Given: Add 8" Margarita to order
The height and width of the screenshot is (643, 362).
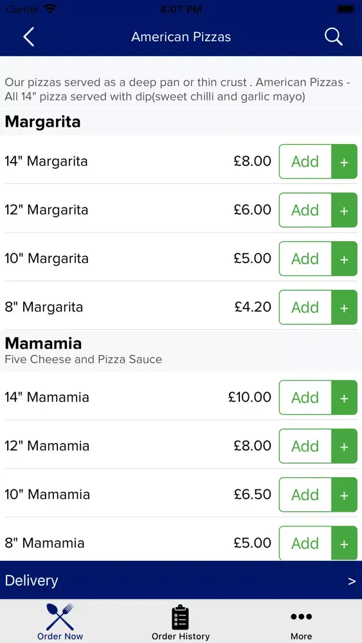Looking at the screenshot, I should (305, 307).
